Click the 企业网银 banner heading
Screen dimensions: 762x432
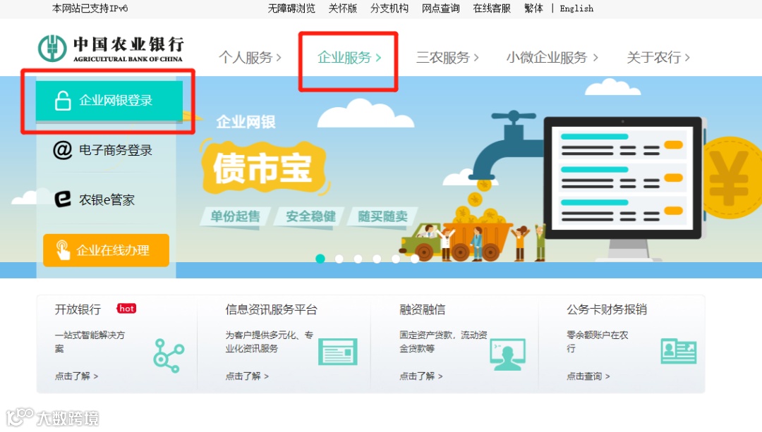tap(246, 121)
